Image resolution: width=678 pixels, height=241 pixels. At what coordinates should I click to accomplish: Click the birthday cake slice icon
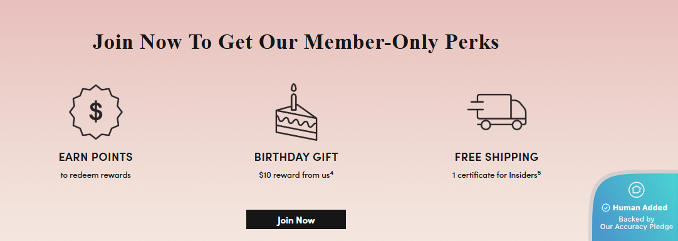296,112
